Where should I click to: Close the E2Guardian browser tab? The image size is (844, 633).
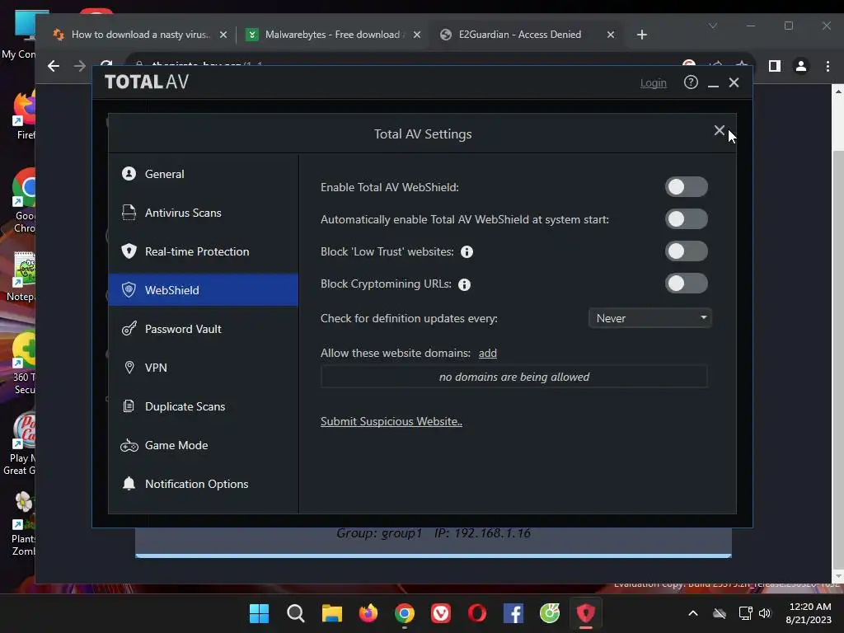tap(611, 35)
